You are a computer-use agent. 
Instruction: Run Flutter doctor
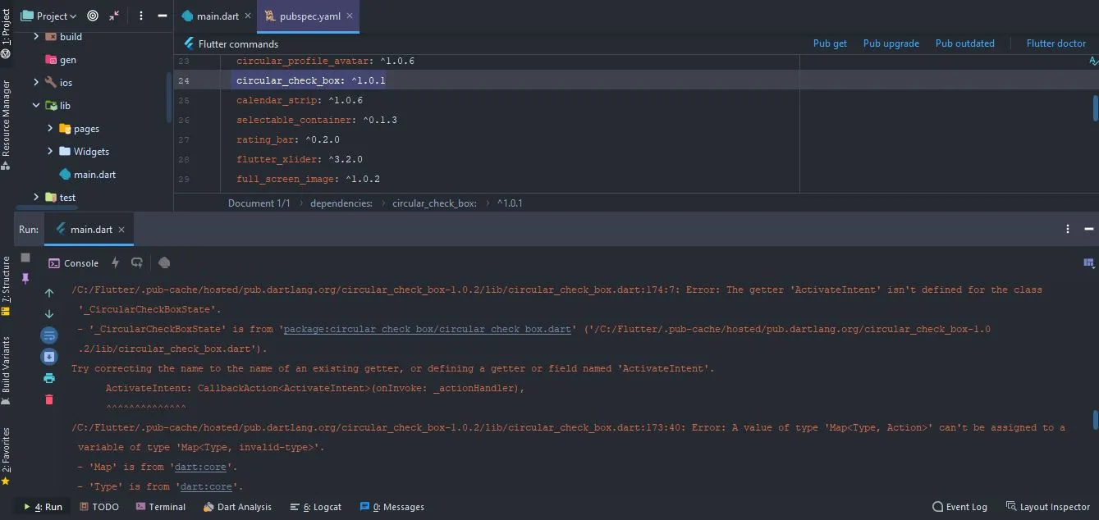tap(1055, 43)
